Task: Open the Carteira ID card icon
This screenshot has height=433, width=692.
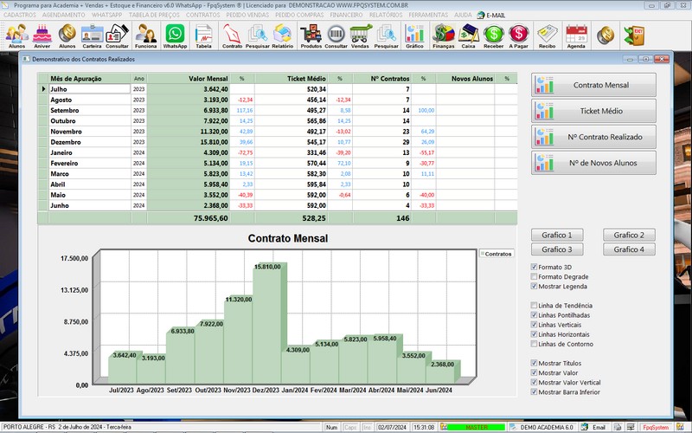Action: click(92, 36)
